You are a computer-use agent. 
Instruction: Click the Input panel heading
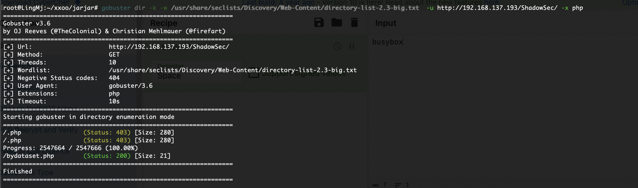coord(385,23)
